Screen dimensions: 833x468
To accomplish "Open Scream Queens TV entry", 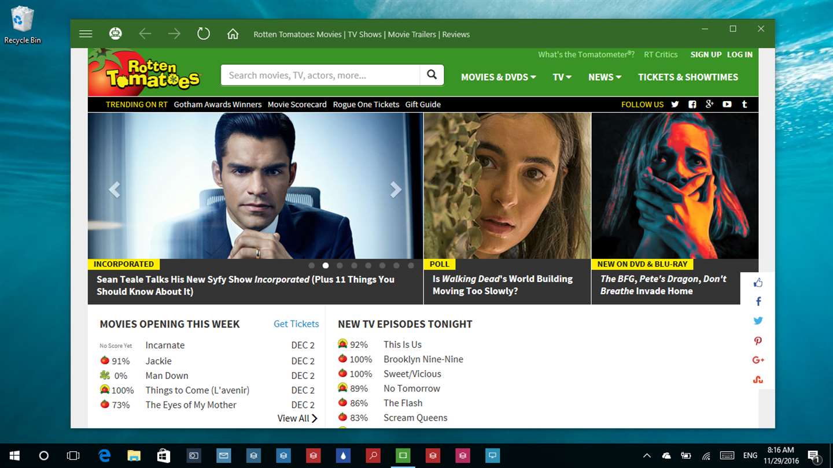I will pyautogui.click(x=415, y=417).
